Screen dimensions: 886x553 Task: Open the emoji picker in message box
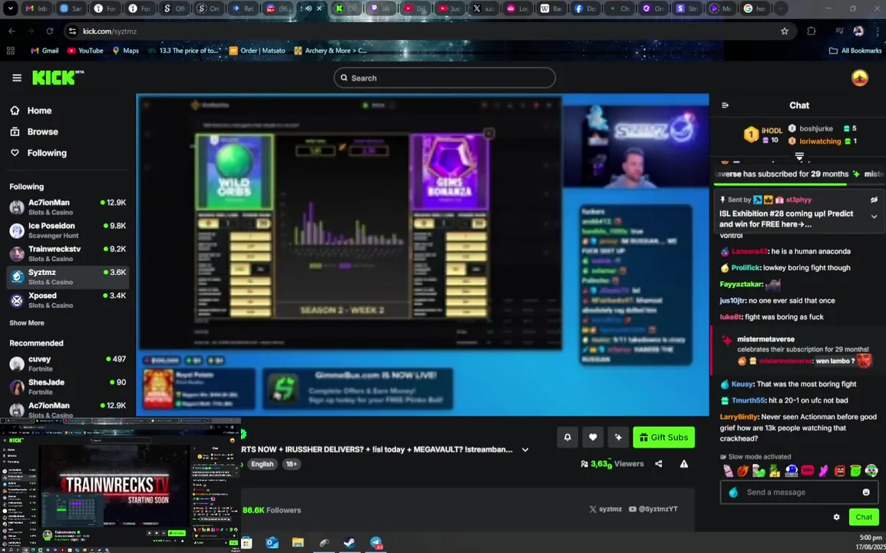[x=866, y=492]
